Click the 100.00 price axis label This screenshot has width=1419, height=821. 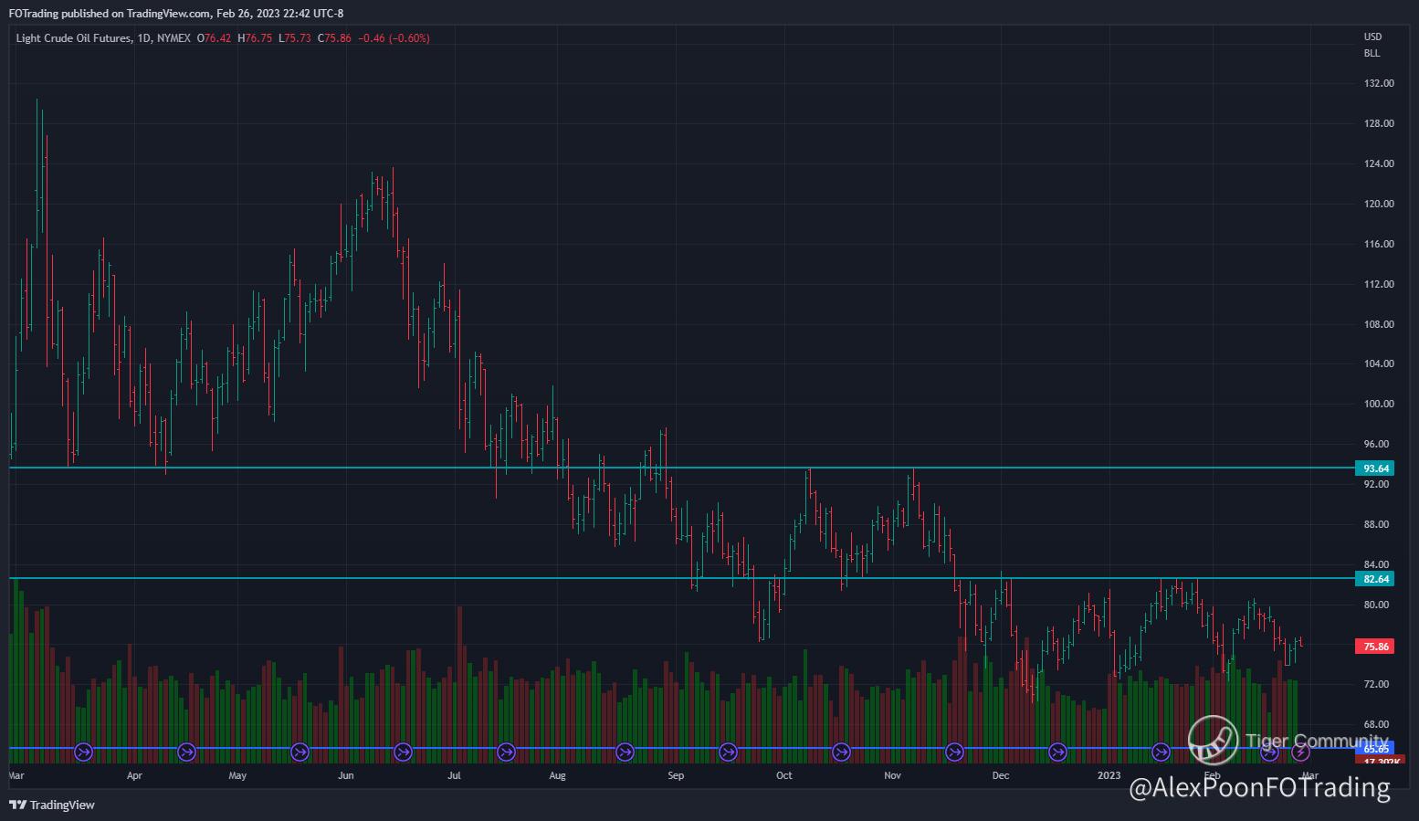coord(1379,405)
